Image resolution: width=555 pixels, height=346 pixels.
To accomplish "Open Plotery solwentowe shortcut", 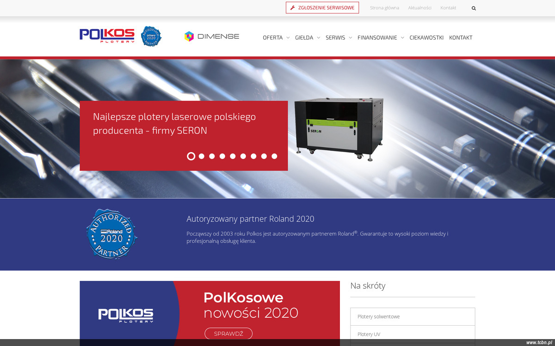I will (x=413, y=316).
